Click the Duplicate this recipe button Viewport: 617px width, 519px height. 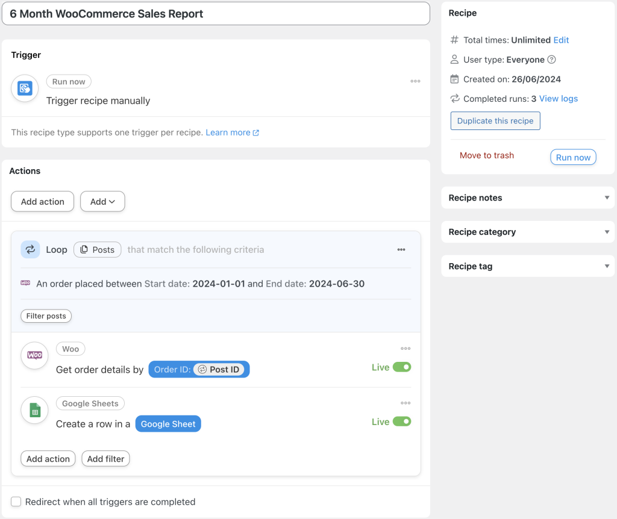pyautogui.click(x=495, y=120)
